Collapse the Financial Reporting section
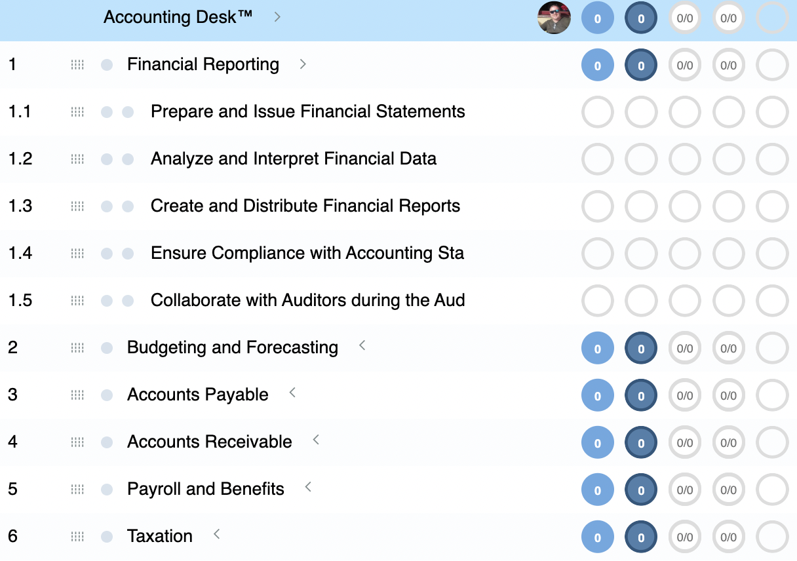 click(x=302, y=64)
